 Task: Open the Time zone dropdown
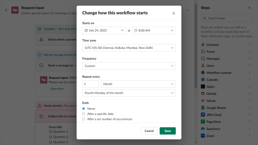129,48
